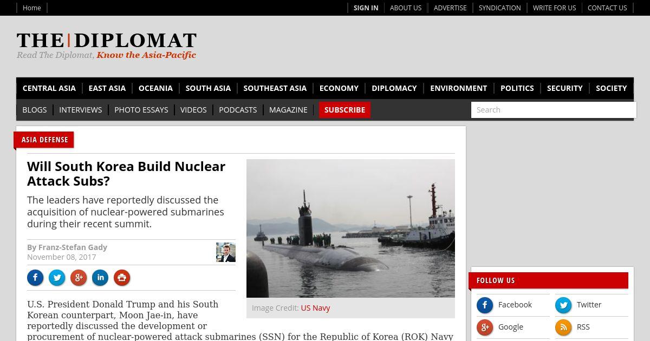Go to Environment section
This screenshot has height=341, width=650.
coord(459,88)
